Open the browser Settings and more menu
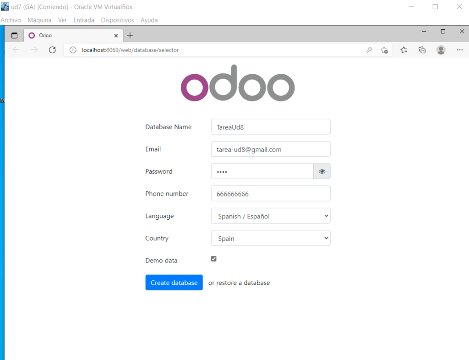The width and height of the screenshot is (469, 360). click(460, 50)
